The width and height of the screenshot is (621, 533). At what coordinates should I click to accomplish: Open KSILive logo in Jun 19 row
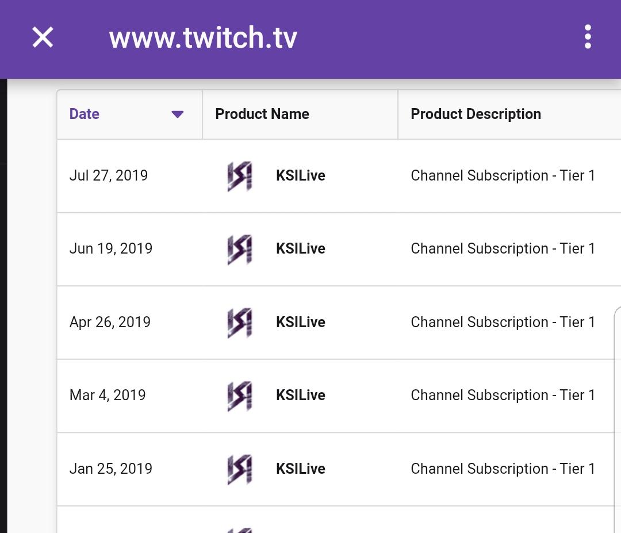[240, 249]
